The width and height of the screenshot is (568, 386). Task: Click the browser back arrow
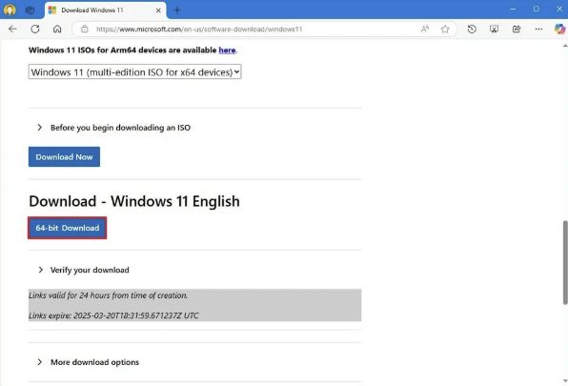point(12,29)
